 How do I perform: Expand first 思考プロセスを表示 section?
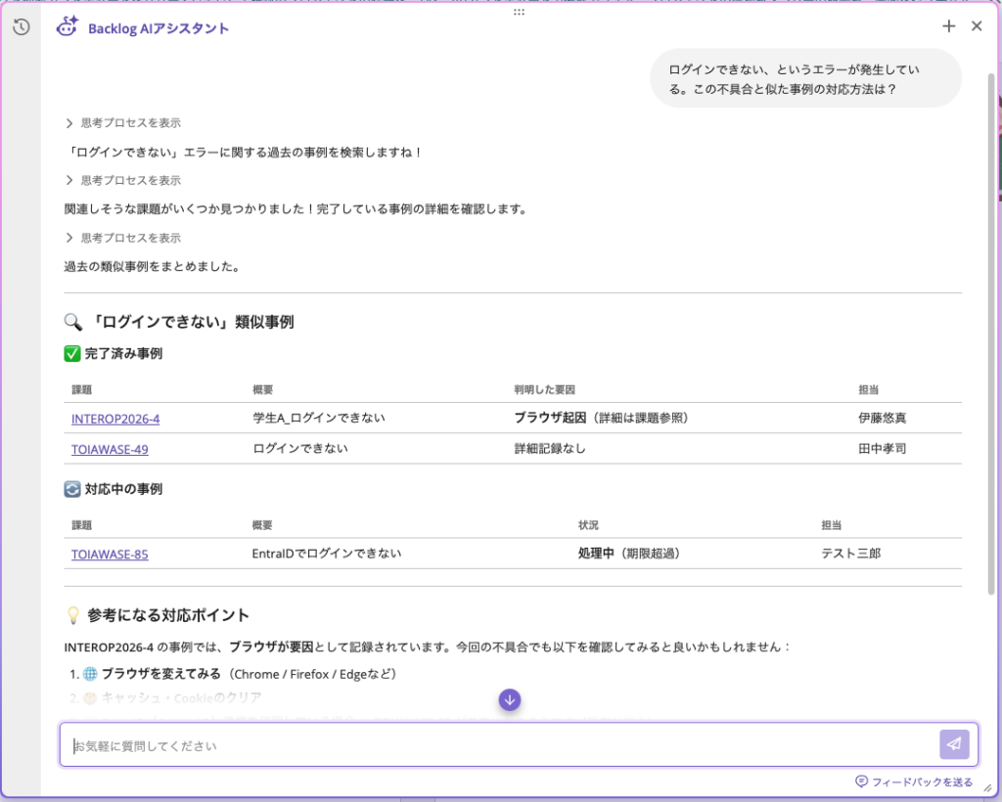click(x=123, y=123)
